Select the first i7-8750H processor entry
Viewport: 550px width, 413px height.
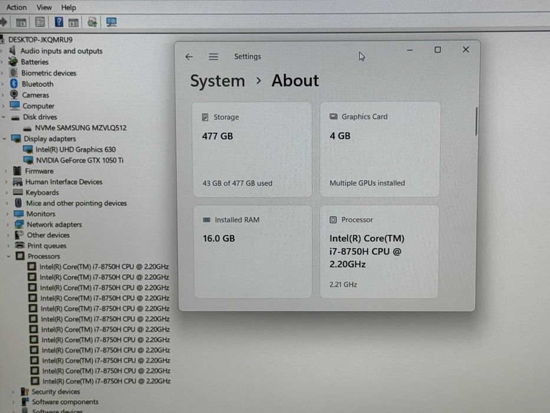coord(104,267)
